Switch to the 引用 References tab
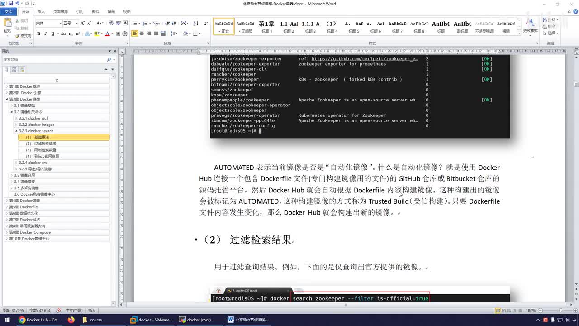 80,11
